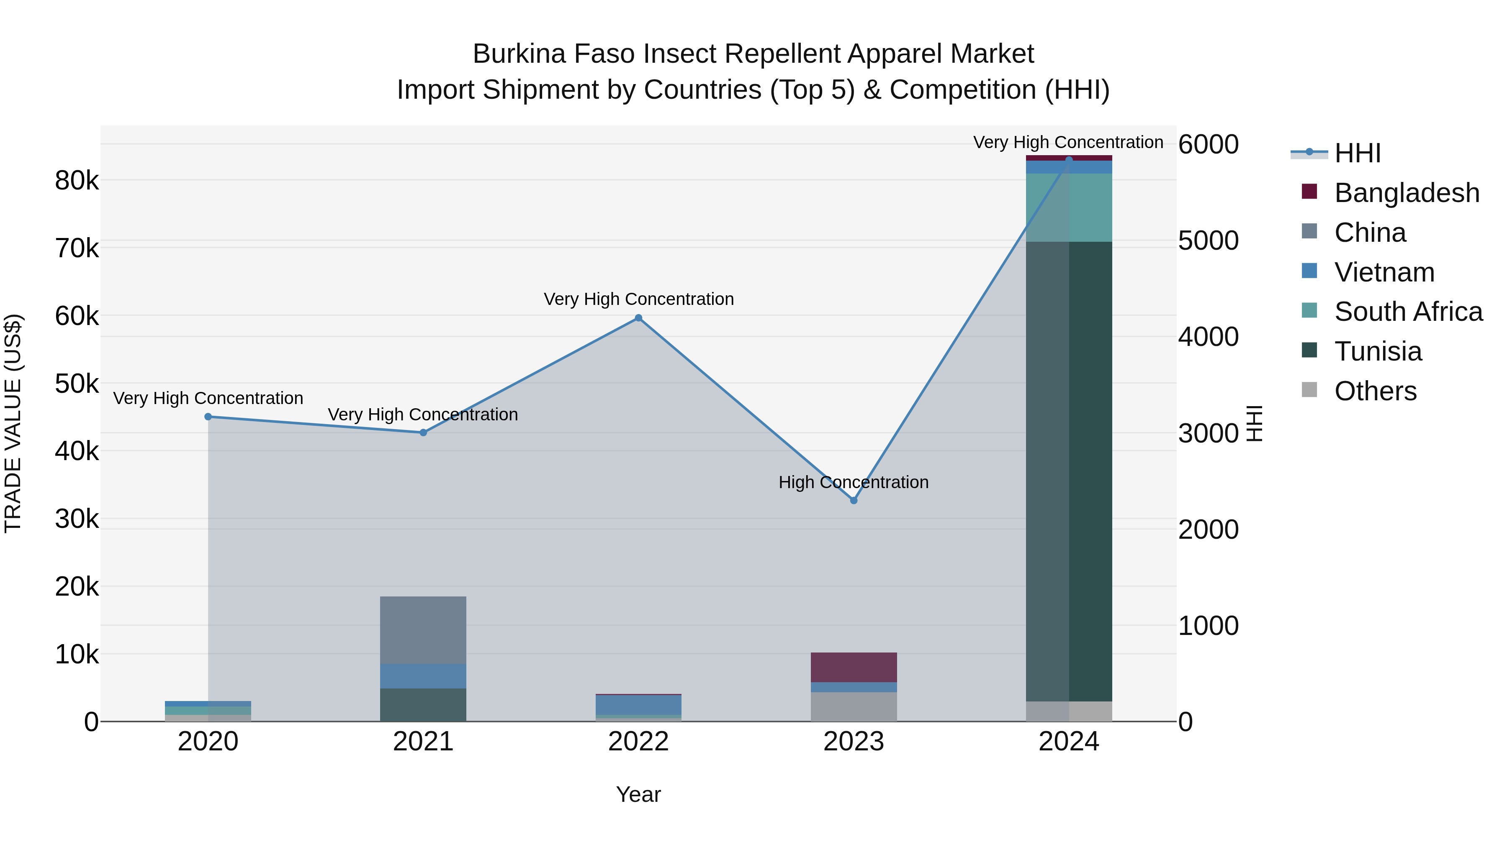Click the China bar segment in 2021
The width and height of the screenshot is (1507, 847).
pos(424,630)
